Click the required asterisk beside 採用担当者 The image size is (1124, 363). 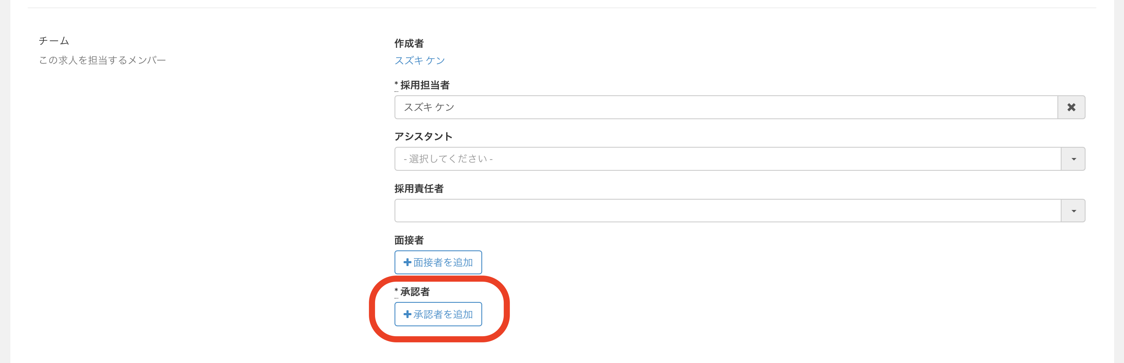[x=396, y=84]
